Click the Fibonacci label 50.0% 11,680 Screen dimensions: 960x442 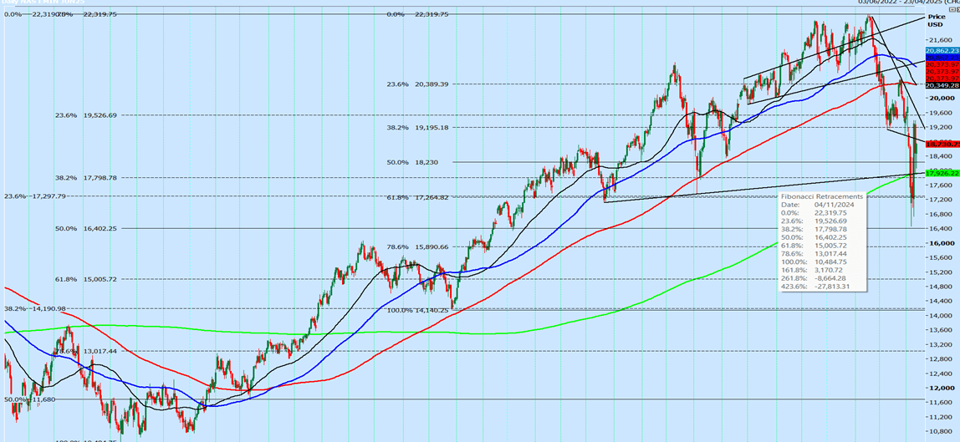click(x=30, y=399)
